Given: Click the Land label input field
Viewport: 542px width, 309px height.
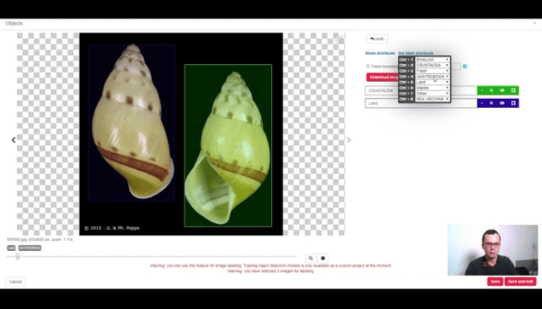Looking at the screenshot, I should pos(420,103).
